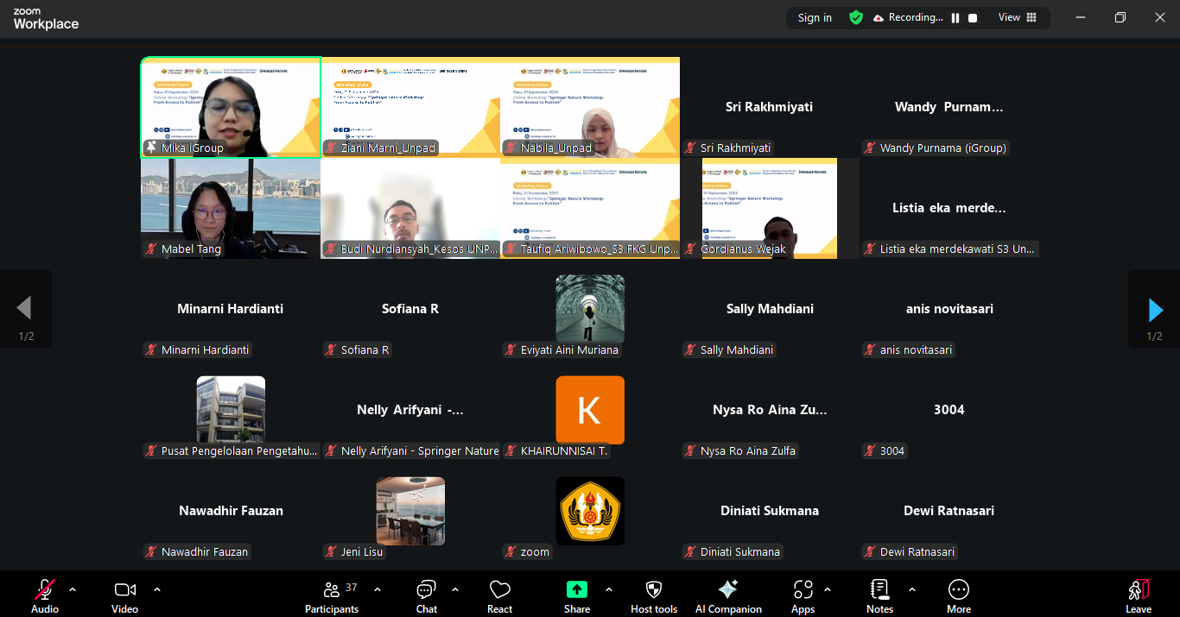The height and width of the screenshot is (617, 1180).
Task: Click muted mic icon beside Dewi Ratnasari
Action: point(870,552)
